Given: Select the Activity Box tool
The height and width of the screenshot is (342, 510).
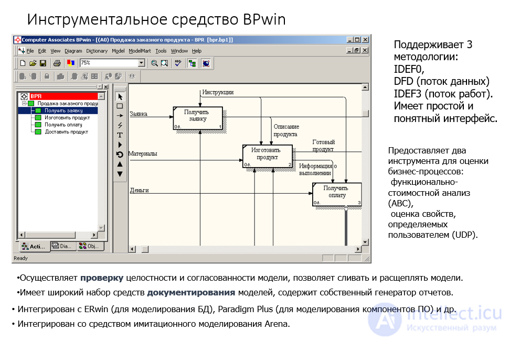Looking at the screenshot, I should (120, 106).
